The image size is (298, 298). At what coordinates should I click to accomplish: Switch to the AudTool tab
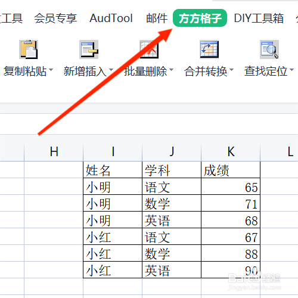111,18
